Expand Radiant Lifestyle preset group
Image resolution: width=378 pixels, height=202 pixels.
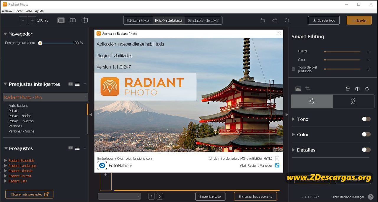(x=5, y=171)
